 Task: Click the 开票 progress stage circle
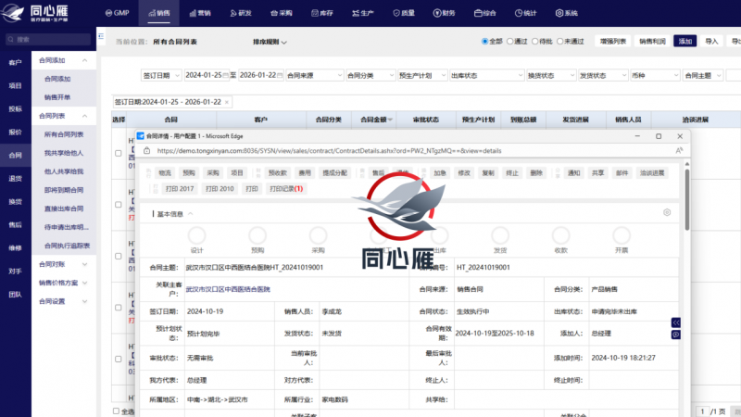pyautogui.click(x=622, y=235)
